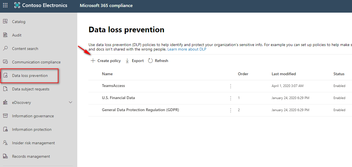
Task: Sort by the Name column header
Action: [107, 74]
